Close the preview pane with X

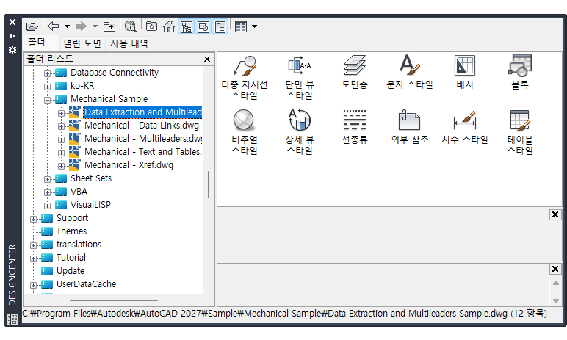(555, 214)
